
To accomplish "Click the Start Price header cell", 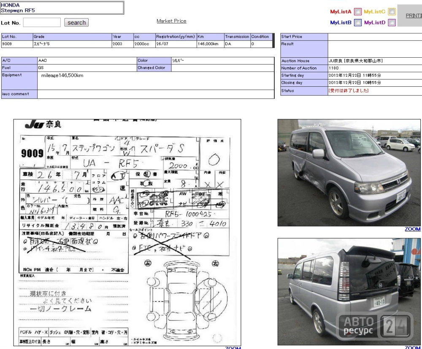I will (304, 37).
